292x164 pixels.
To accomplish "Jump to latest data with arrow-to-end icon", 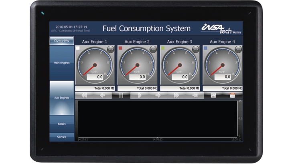I will pyautogui.click(x=195, y=96).
